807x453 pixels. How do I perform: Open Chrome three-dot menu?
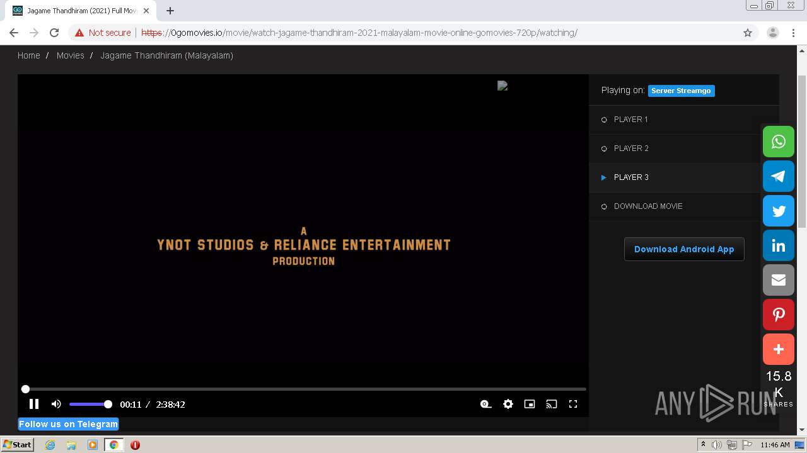coord(793,33)
